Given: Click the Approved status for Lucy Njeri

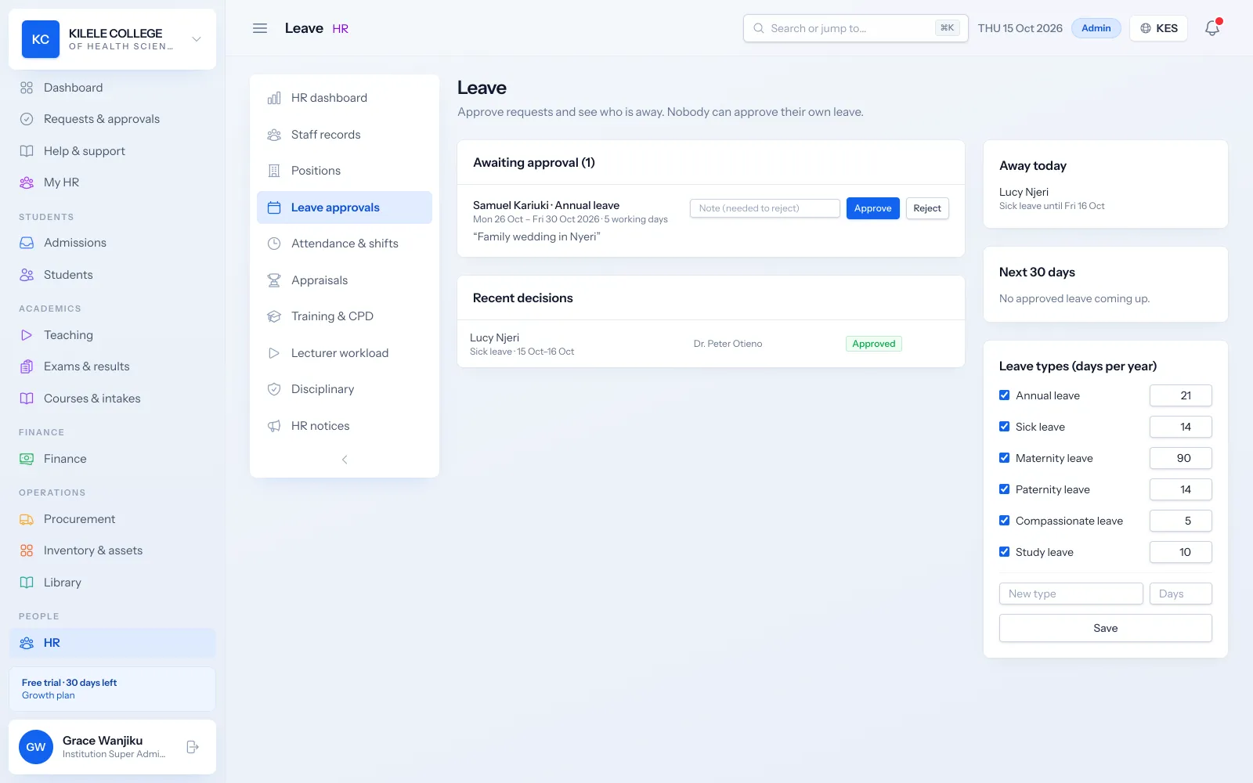Looking at the screenshot, I should [x=873, y=344].
